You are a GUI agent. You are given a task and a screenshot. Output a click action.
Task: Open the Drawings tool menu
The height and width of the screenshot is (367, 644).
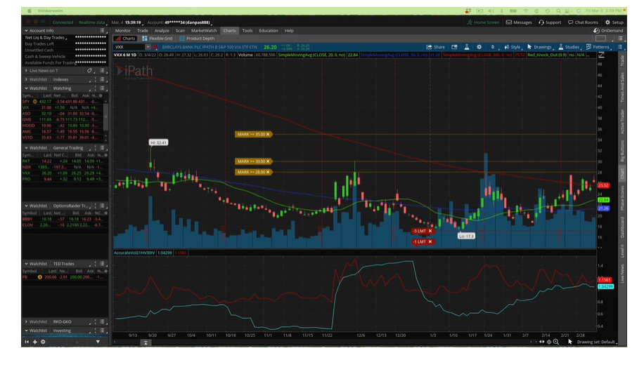pyautogui.click(x=539, y=47)
